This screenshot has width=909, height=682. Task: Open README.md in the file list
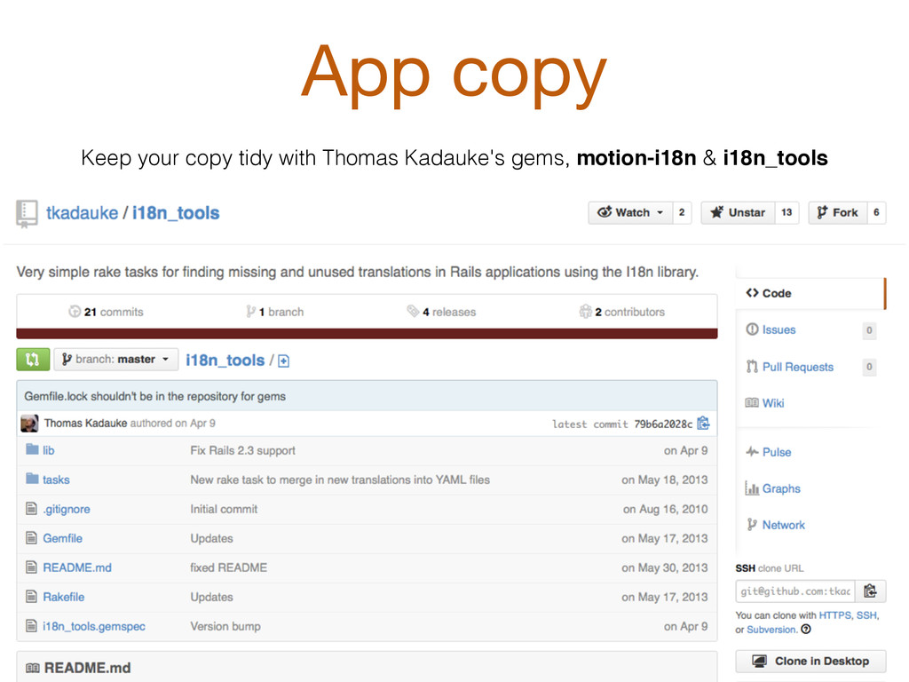pyautogui.click(x=77, y=567)
